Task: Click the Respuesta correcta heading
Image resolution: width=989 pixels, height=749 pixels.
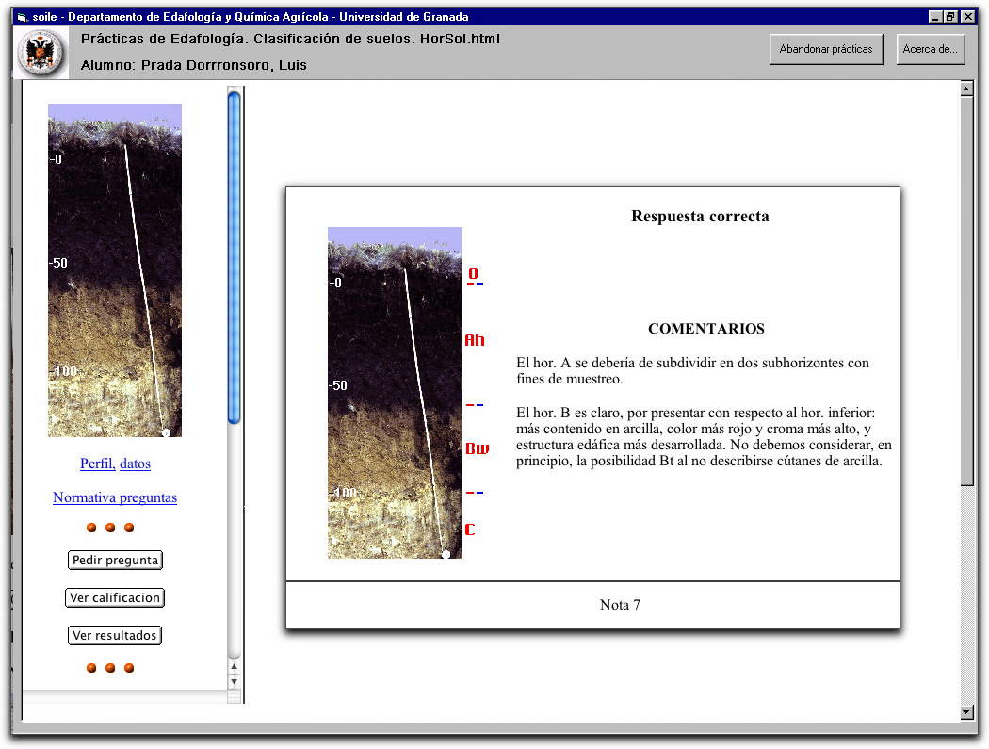Action: click(700, 217)
